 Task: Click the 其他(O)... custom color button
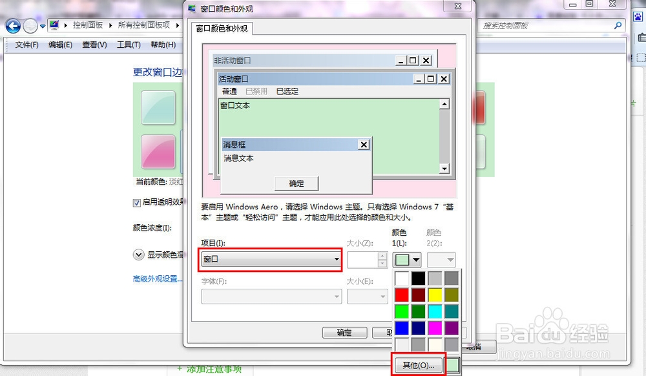pos(419,364)
